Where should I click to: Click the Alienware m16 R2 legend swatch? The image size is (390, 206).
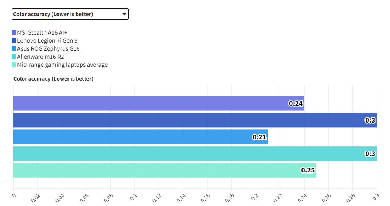14,57
